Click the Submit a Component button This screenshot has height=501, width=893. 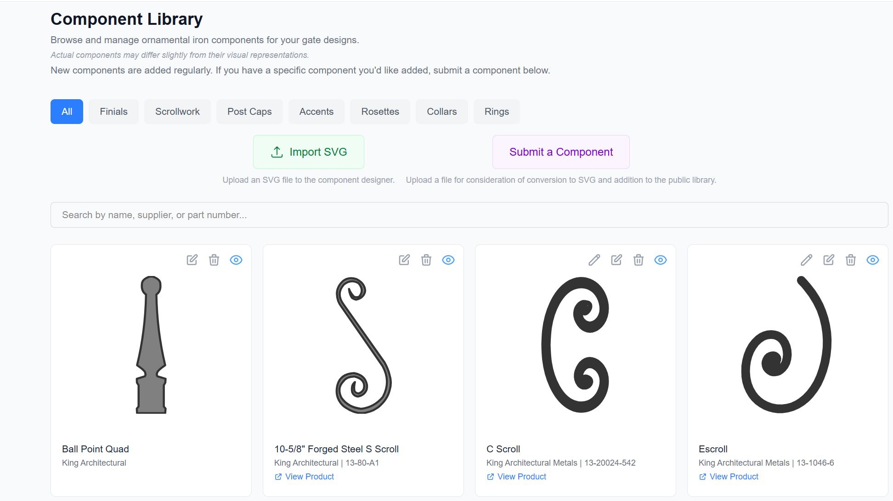560,152
